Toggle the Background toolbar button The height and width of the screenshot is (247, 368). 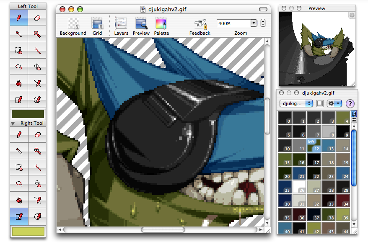point(73,26)
